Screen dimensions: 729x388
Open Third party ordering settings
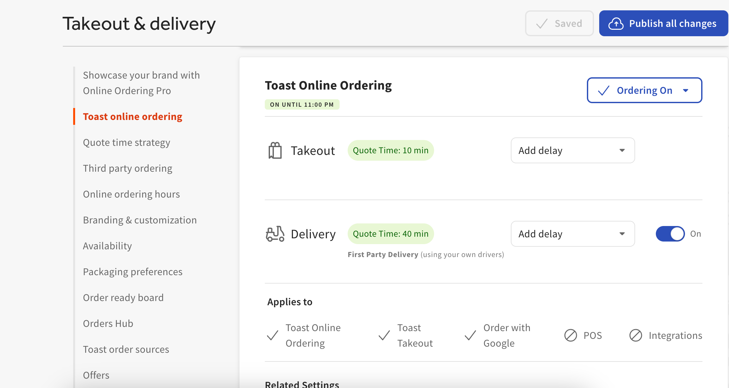[x=128, y=168]
